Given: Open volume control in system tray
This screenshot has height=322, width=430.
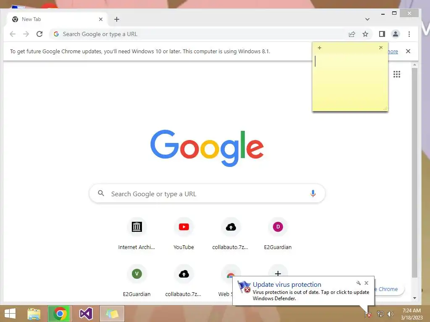Looking at the screenshot, I should 390,314.
